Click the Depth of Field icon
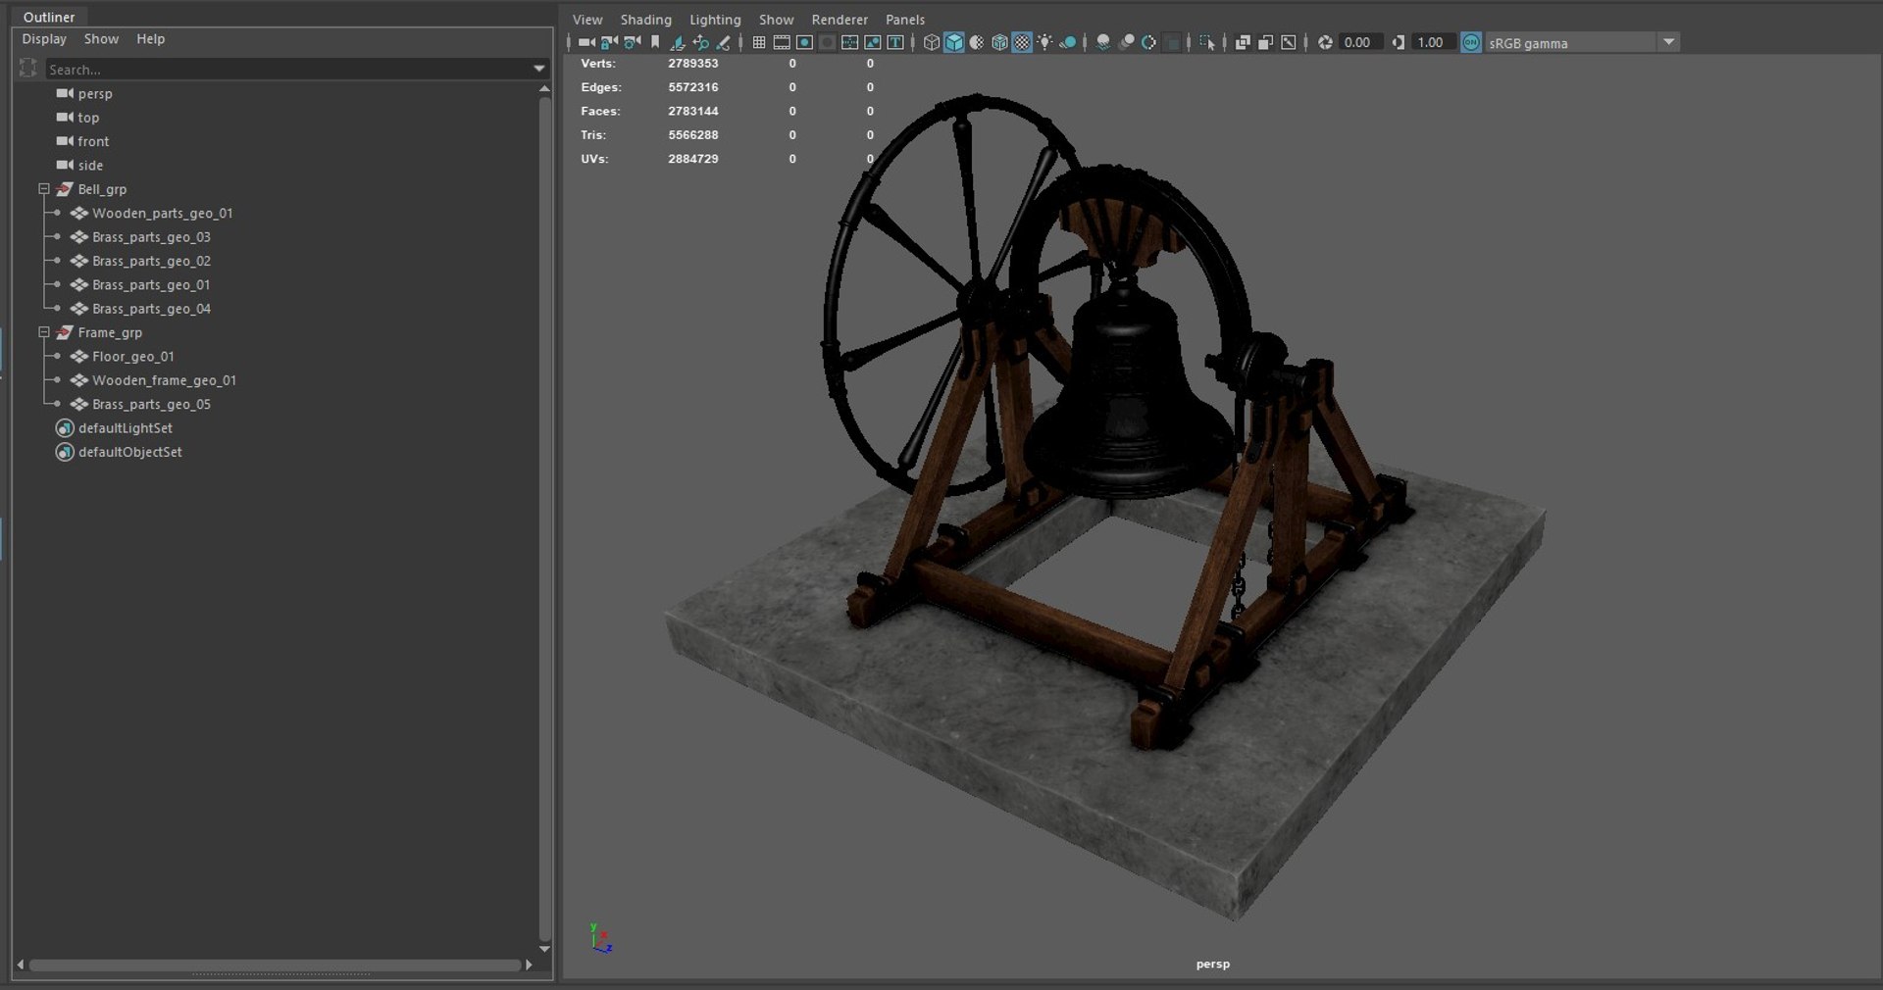 [x=1172, y=42]
